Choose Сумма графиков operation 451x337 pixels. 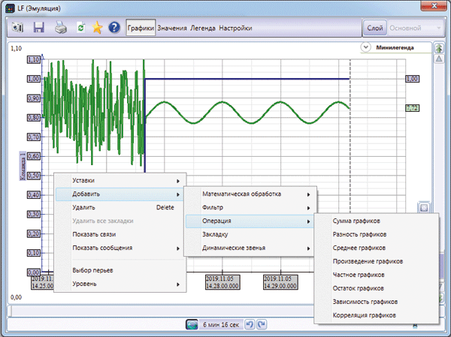pos(377,221)
